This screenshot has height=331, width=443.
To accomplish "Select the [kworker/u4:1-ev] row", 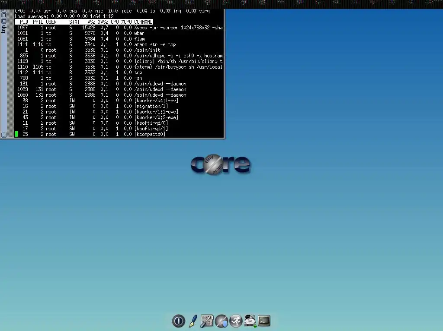I will click(x=119, y=101).
